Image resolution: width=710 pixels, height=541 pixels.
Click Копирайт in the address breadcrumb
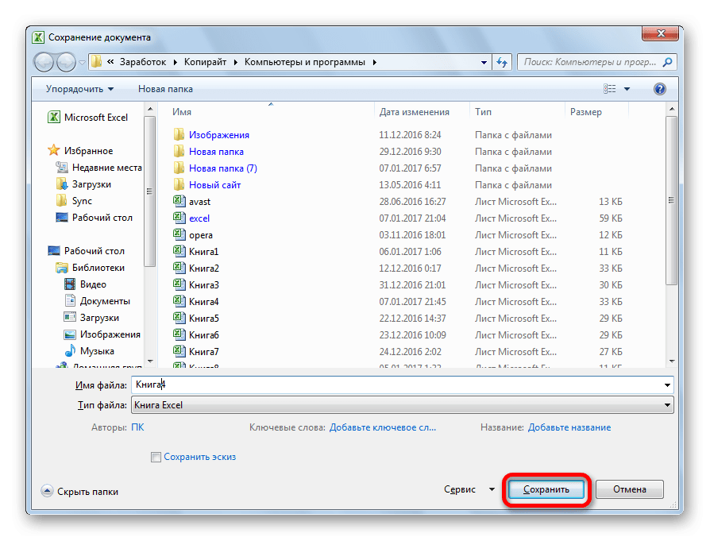(x=205, y=62)
